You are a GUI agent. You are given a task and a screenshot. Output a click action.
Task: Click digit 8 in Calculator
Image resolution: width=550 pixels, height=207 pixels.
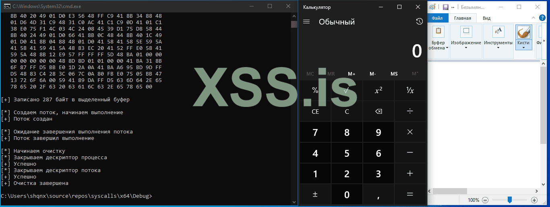(347, 132)
